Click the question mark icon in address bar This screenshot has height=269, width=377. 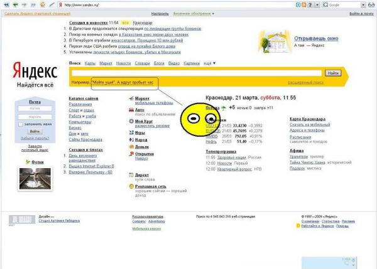pos(310,4)
